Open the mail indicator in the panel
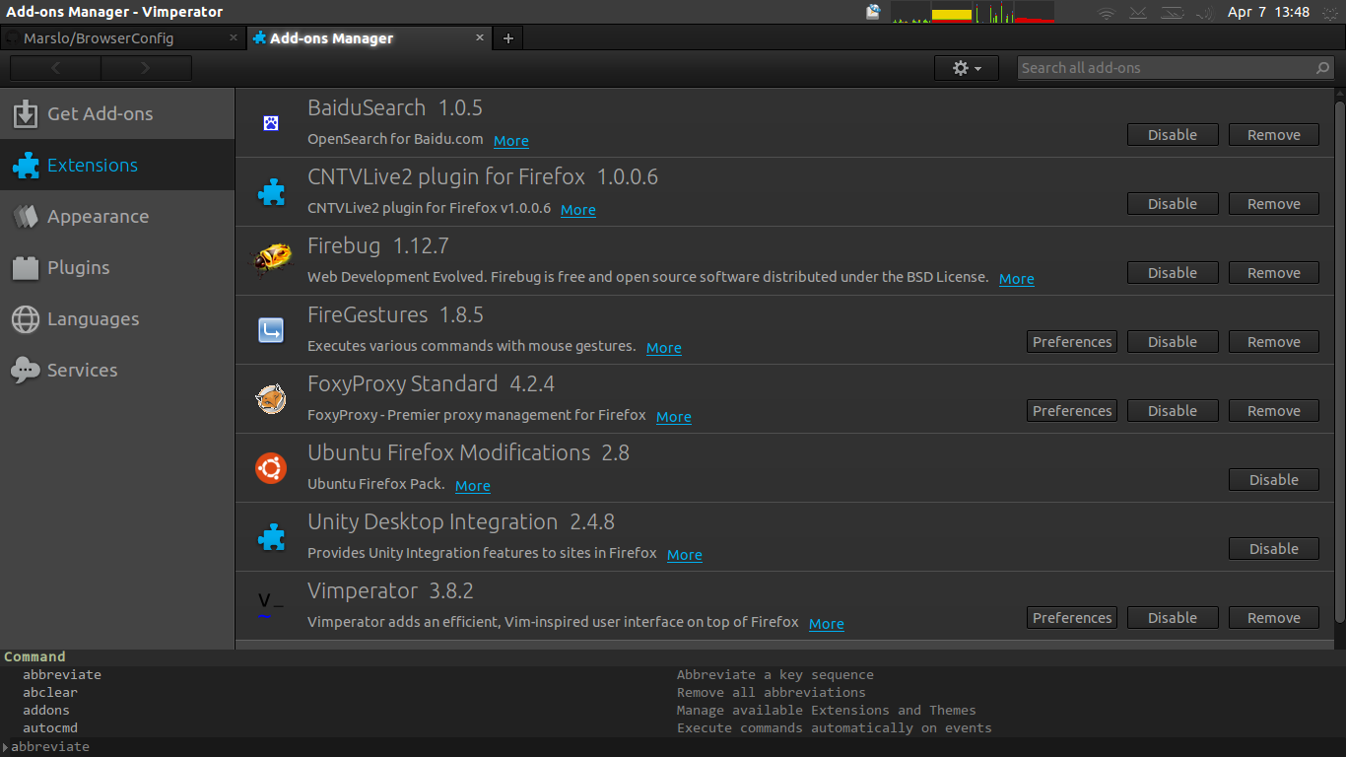This screenshot has width=1346, height=757. pyautogui.click(x=1138, y=13)
